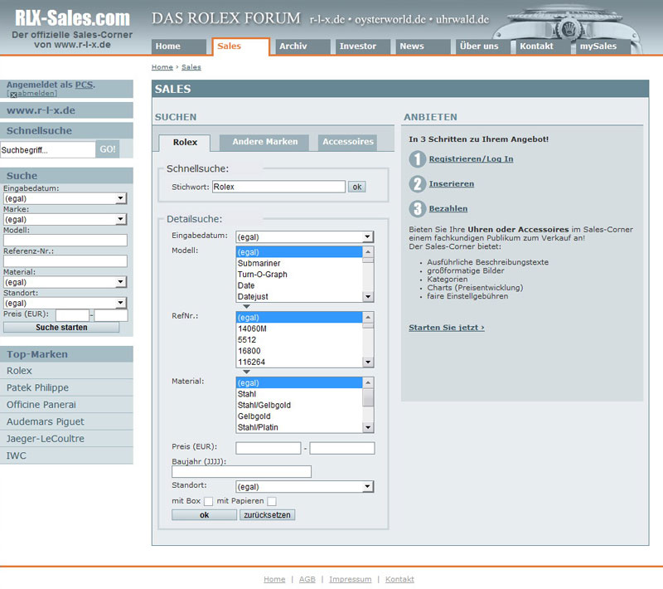The width and height of the screenshot is (663, 589).
Task: Go to the Home nav tab
Action: [x=179, y=46]
